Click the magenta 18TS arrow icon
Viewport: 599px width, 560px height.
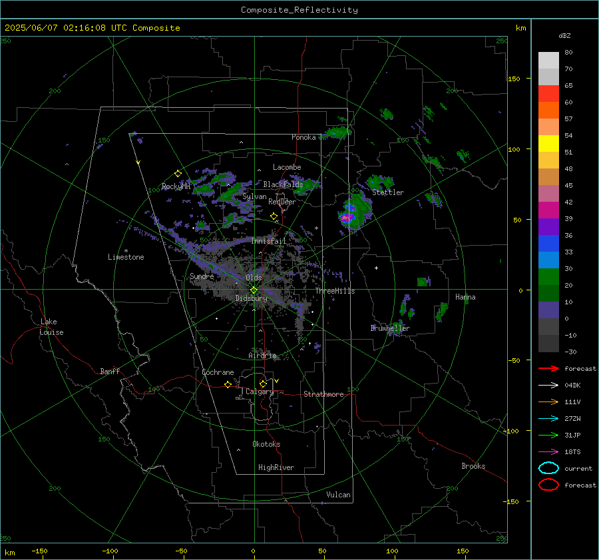coord(548,452)
